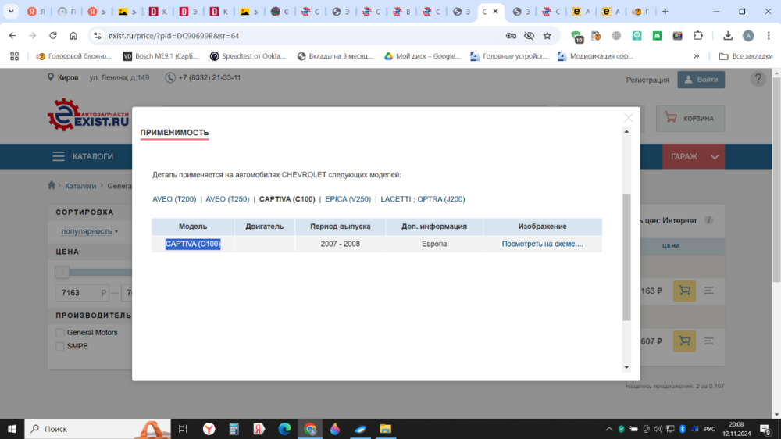781x439 pixels.
Task: Open Мой диск Google bookmark
Action: (x=422, y=56)
